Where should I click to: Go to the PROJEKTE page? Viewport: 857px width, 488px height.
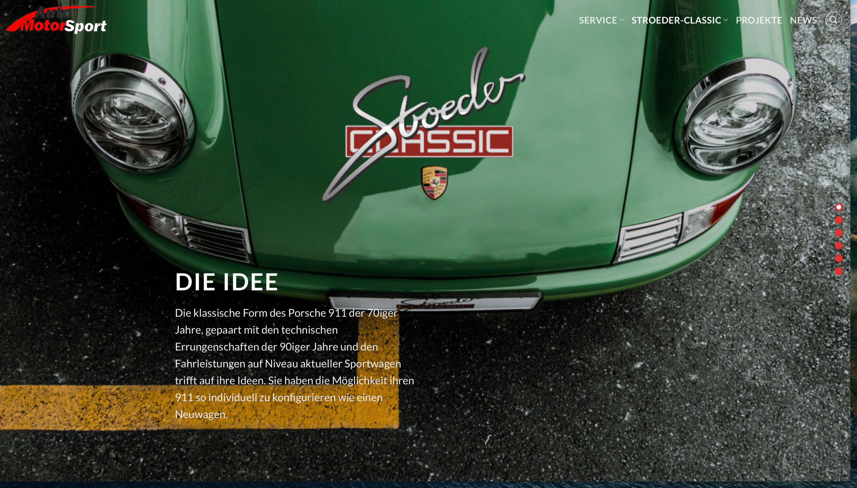tap(759, 20)
